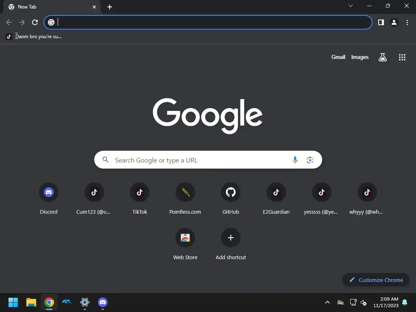The image size is (416, 312).
Task: Show hidden system tray icons
Action: click(x=327, y=302)
